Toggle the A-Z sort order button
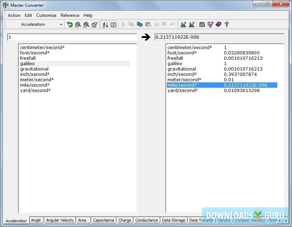Image resolution: width=292 pixels, height=227 pixels. [x=105, y=24]
